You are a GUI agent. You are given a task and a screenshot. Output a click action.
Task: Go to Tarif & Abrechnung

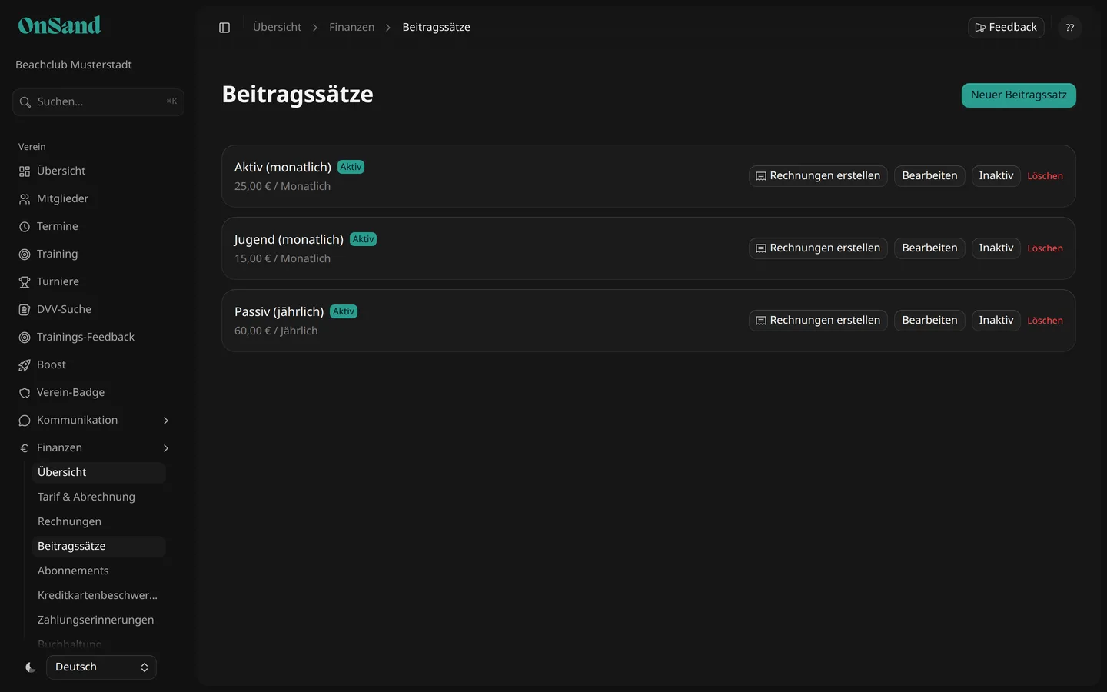coord(86,497)
